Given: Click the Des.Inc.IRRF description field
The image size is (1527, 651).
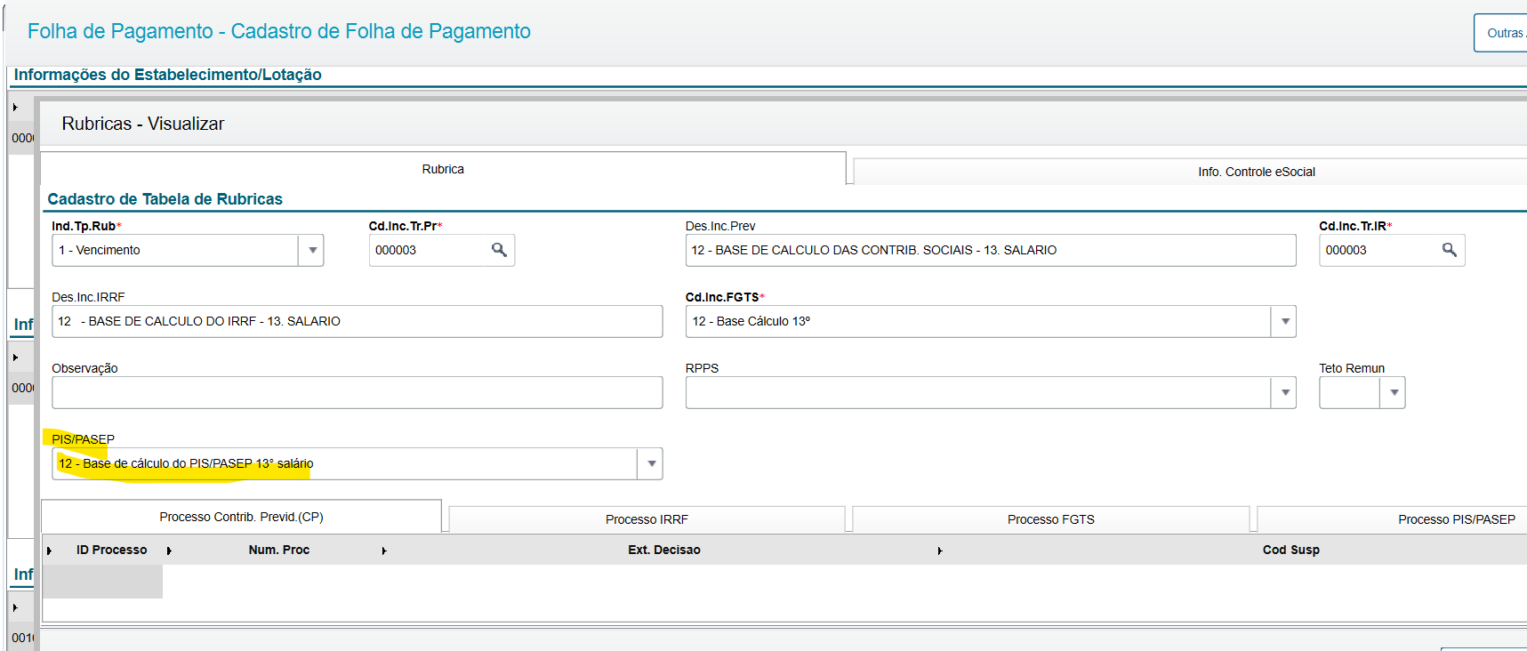Looking at the screenshot, I should pos(357,321).
